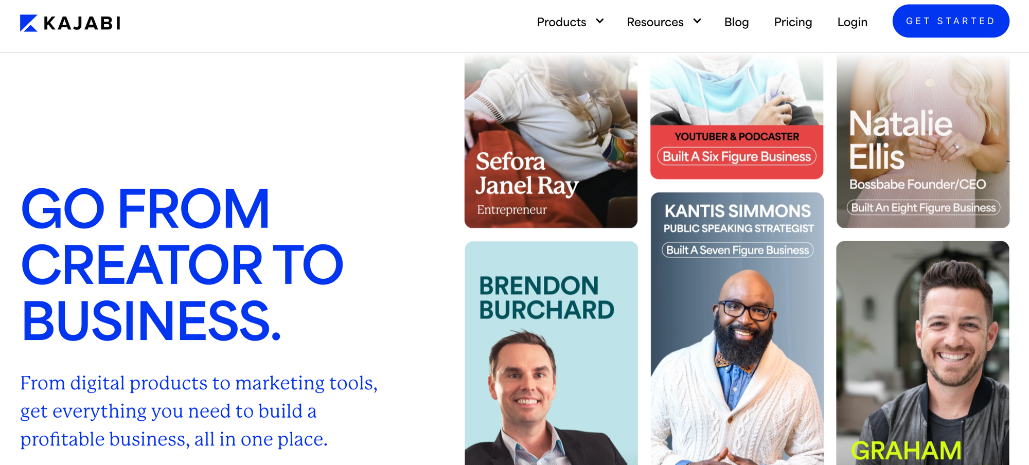Select the Brendon Burchard card

[x=551, y=353]
